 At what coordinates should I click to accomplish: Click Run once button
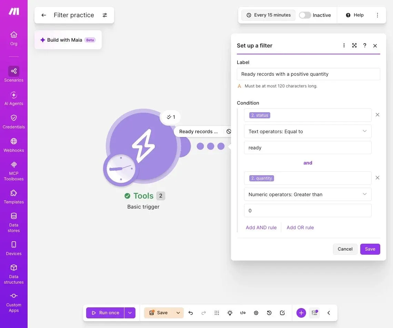(105, 313)
